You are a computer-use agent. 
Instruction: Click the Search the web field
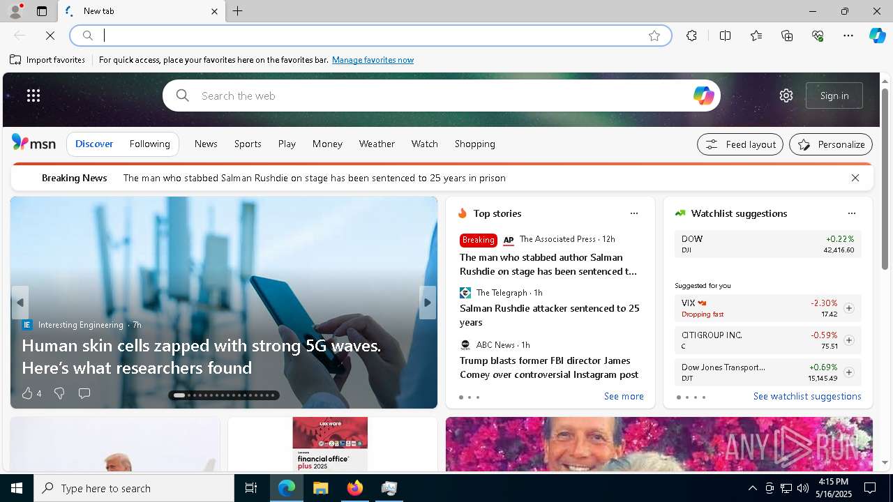(443, 96)
